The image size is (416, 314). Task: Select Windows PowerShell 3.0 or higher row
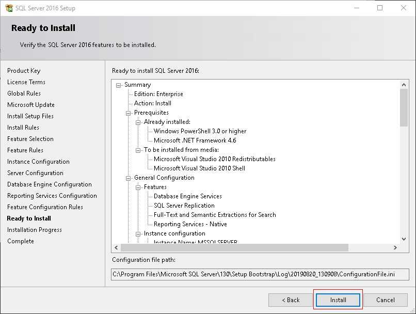coord(200,131)
